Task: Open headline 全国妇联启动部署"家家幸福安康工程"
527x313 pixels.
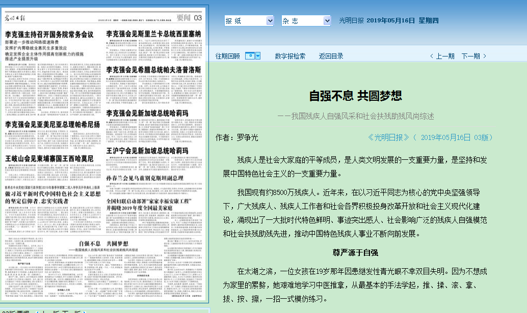Action: click(x=149, y=201)
